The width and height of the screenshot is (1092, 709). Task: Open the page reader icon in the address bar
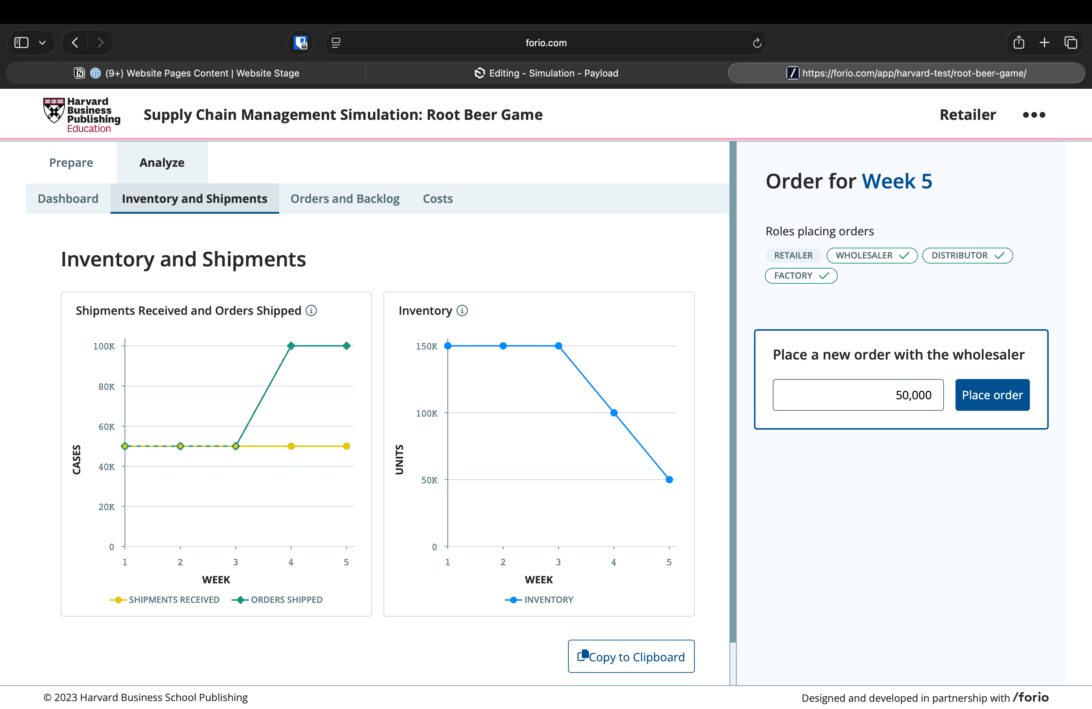click(x=336, y=43)
